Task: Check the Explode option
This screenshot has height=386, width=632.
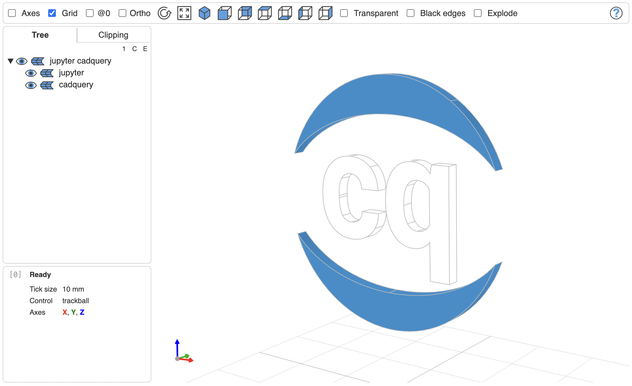Action: (478, 13)
